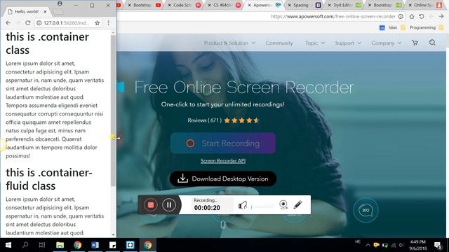Close the Apowersoft tab
The width and height of the screenshot is (449, 252).
[250, 5]
